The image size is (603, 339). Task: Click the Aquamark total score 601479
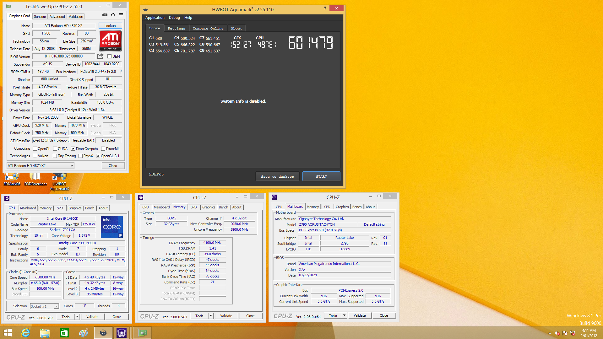(x=311, y=43)
